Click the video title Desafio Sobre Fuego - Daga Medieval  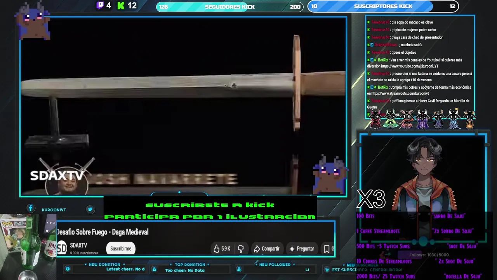tap(103, 232)
